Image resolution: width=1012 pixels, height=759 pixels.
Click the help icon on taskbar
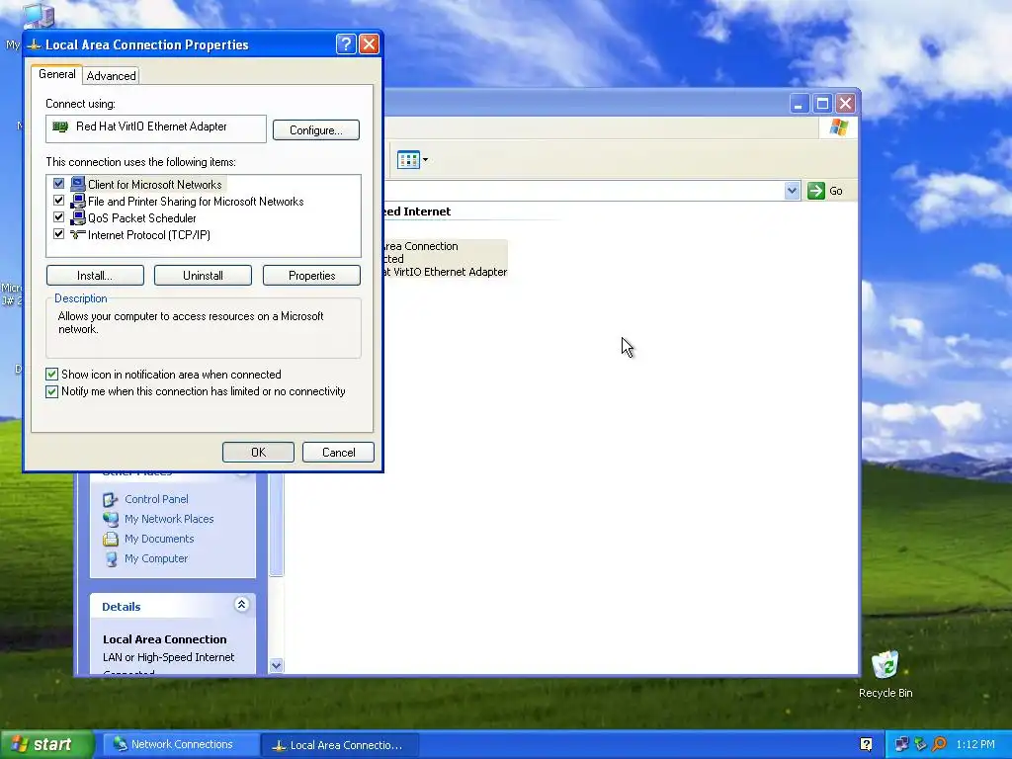(x=866, y=744)
